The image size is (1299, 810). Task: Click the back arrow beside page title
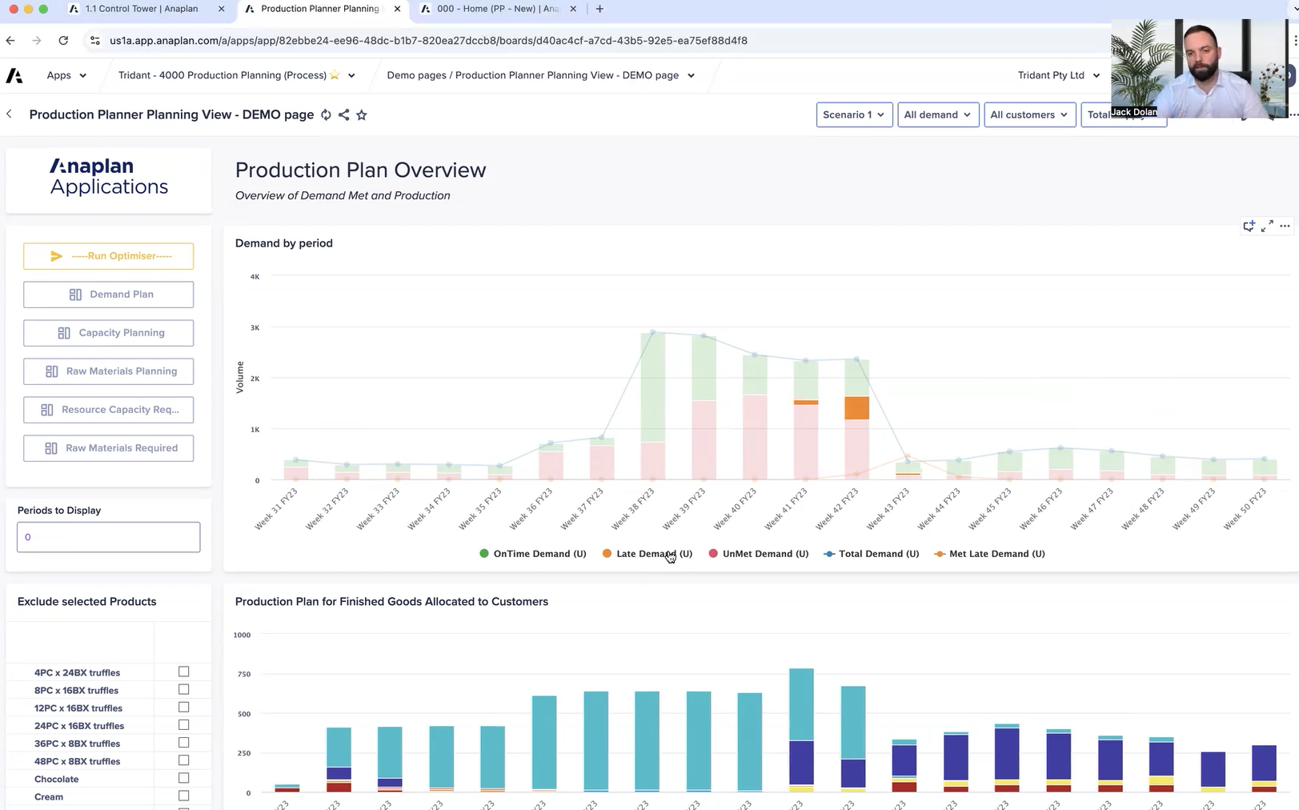[x=10, y=114]
